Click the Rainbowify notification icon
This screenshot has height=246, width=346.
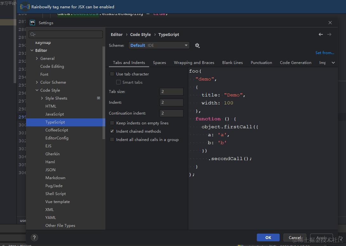(25, 7)
